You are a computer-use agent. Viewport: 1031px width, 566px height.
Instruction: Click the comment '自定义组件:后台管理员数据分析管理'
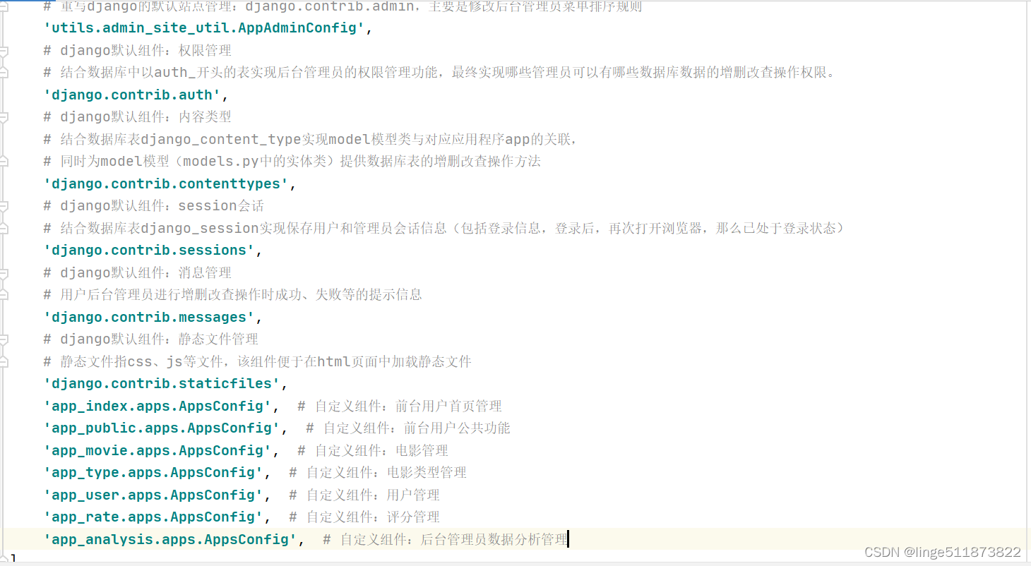point(446,540)
